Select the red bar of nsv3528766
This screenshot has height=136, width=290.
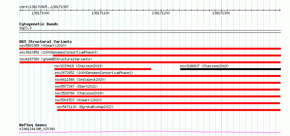coord(168,96)
